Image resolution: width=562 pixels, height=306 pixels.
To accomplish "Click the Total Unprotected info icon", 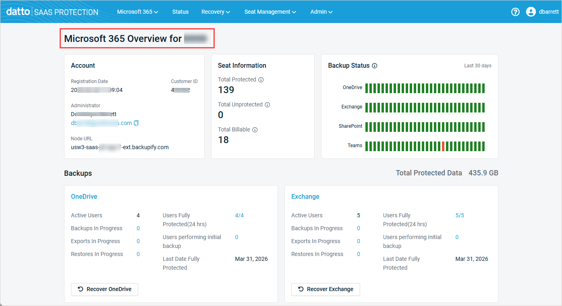I will 267,105.
